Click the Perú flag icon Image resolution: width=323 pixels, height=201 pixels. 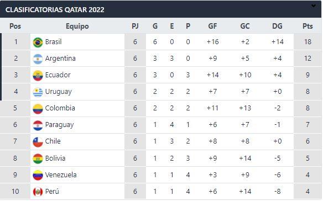[38, 192]
